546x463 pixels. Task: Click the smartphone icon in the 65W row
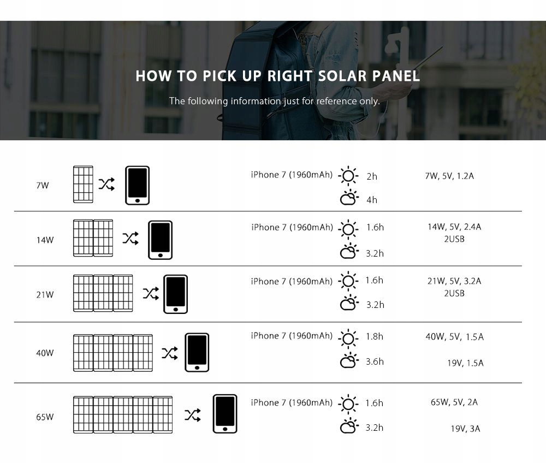tap(225, 414)
